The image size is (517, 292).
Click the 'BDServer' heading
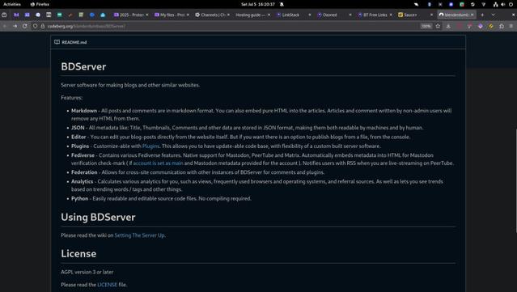tap(83, 66)
